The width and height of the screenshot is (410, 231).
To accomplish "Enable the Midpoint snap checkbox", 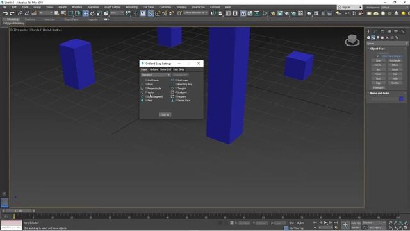I will click(176, 96).
